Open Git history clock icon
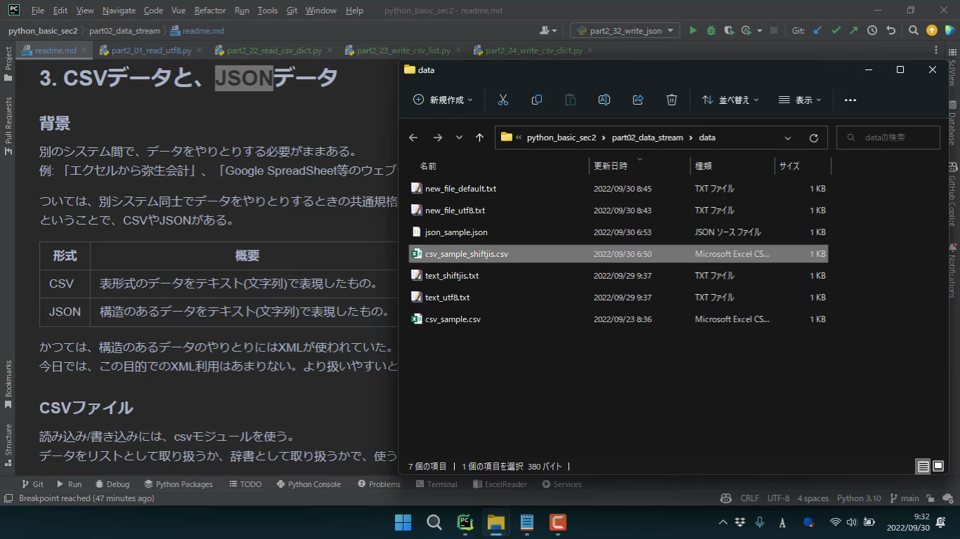The height and width of the screenshot is (539, 960). [x=872, y=30]
